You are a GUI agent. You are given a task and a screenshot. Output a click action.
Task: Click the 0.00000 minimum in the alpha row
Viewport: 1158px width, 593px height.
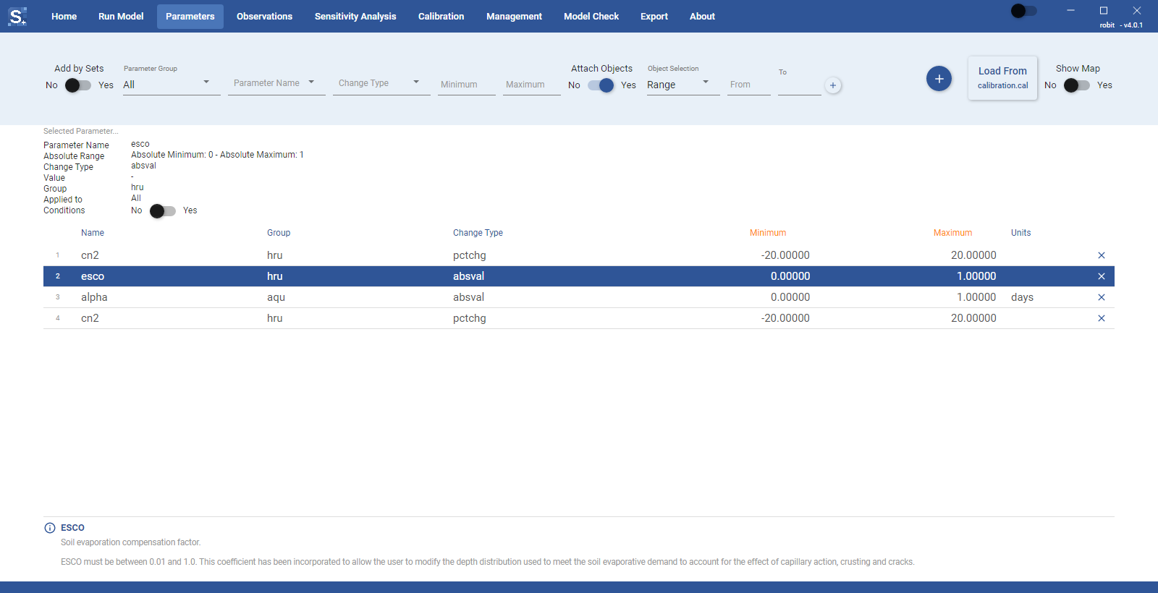[x=790, y=297]
